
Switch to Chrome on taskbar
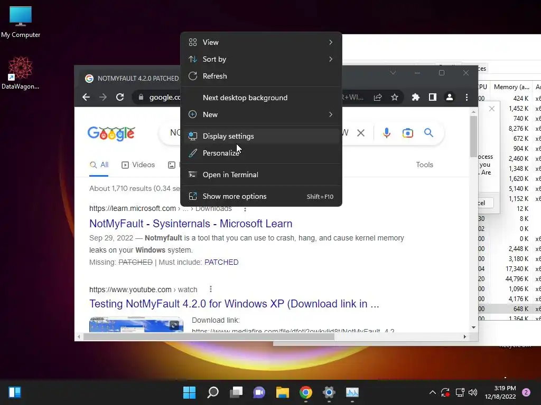(306, 392)
